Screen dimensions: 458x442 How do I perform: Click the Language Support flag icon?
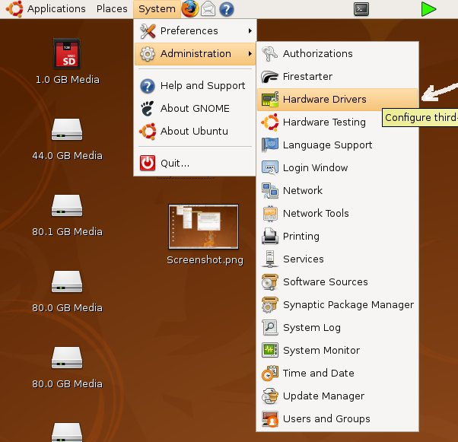269,145
